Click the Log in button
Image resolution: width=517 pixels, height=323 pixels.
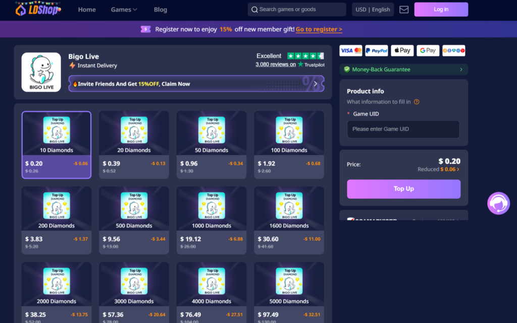click(x=441, y=10)
